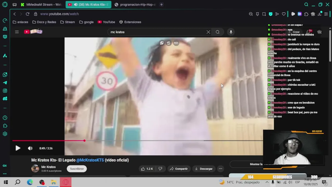Viewport: 332px width, 187px height.
Task: Click the Compartir share button
Action: pyautogui.click(x=179, y=169)
